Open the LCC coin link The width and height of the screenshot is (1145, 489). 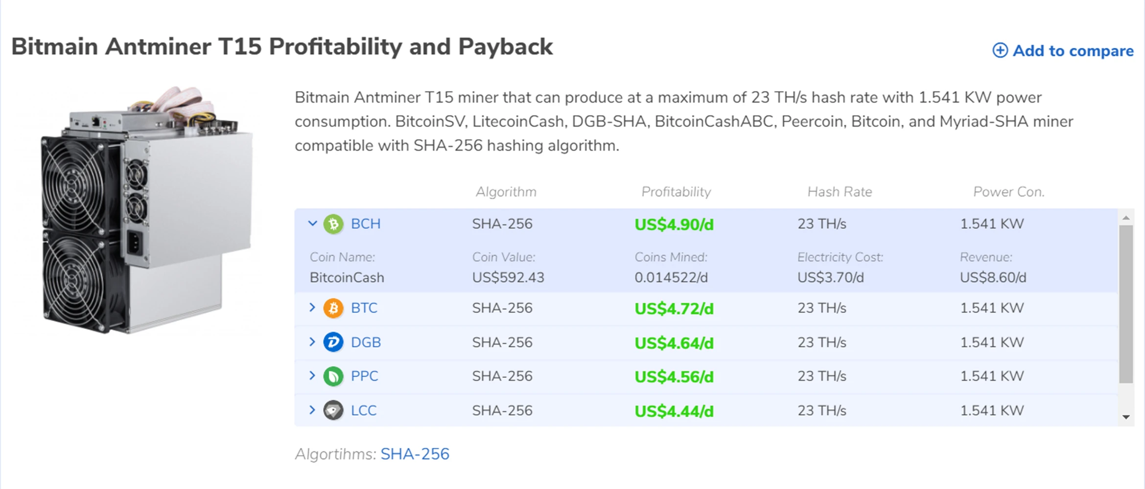[x=364, y=410]
